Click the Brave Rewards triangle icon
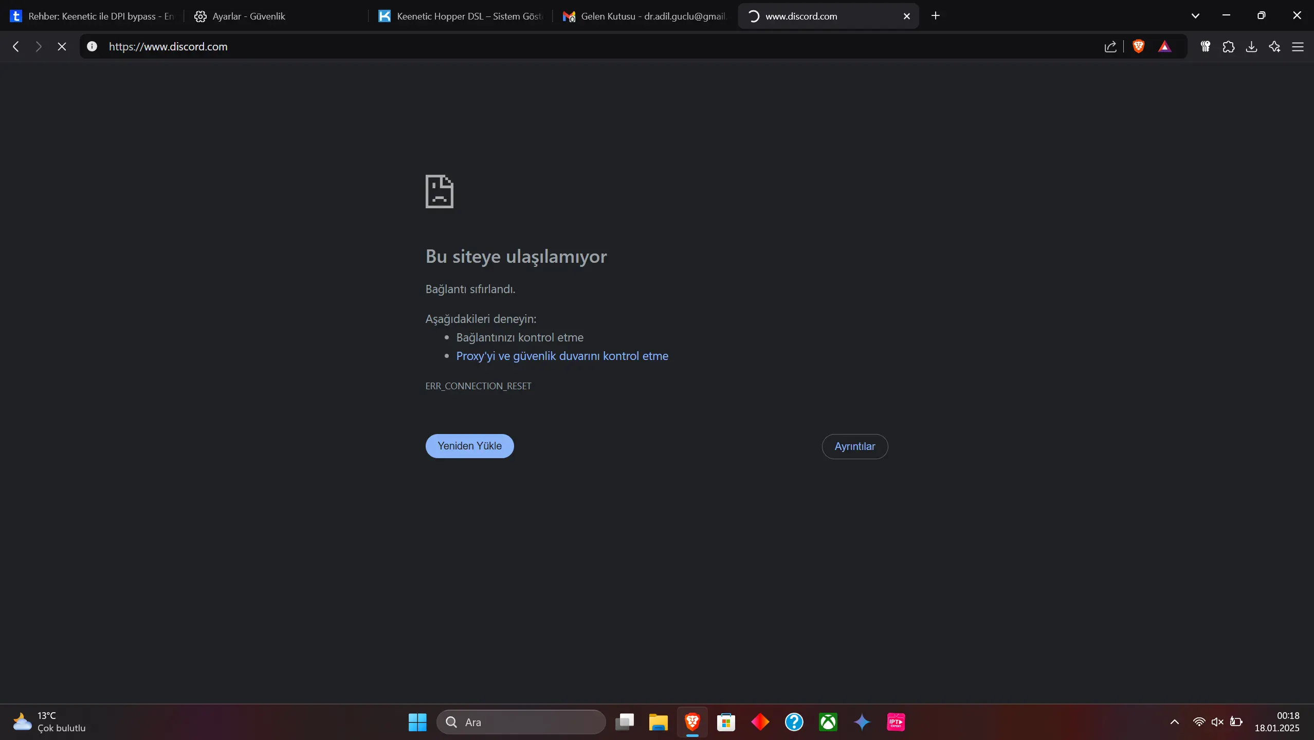The height and width of the screenshot is (740, 1314). tap(1164, 46)
